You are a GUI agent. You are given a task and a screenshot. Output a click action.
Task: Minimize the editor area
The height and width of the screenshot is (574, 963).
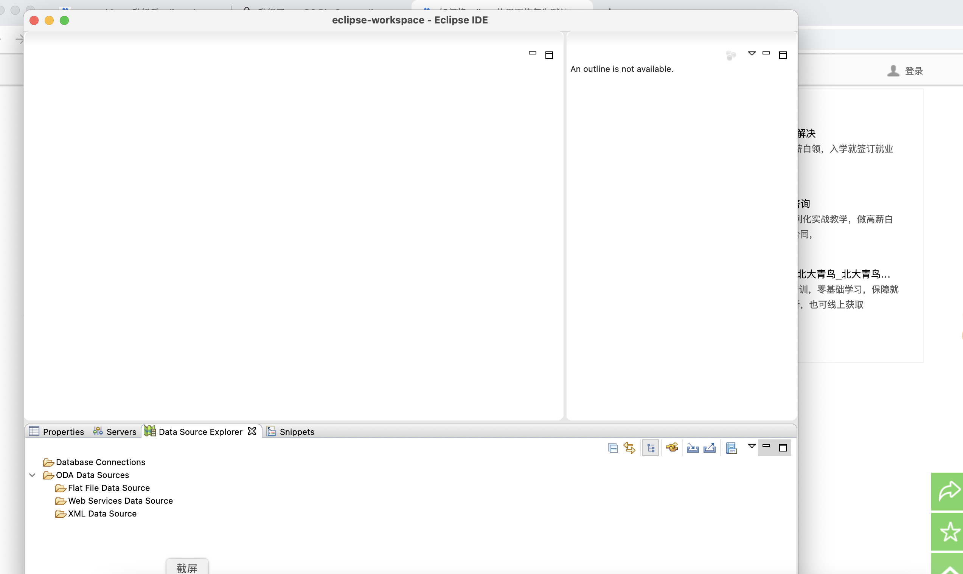[533, 53]
